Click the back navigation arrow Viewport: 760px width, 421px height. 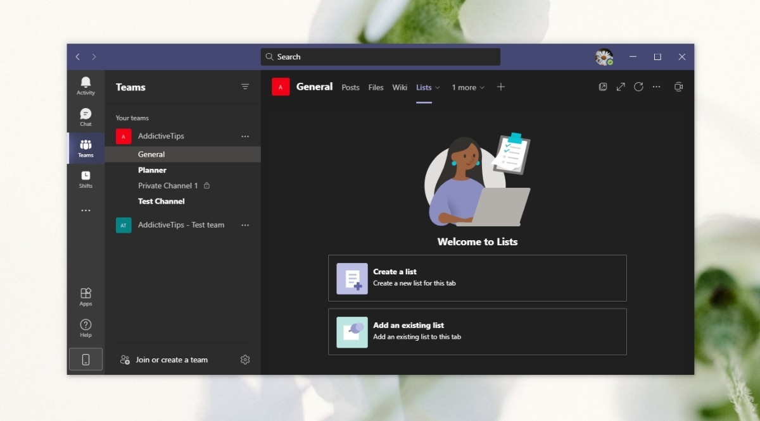tap(78, 57)
